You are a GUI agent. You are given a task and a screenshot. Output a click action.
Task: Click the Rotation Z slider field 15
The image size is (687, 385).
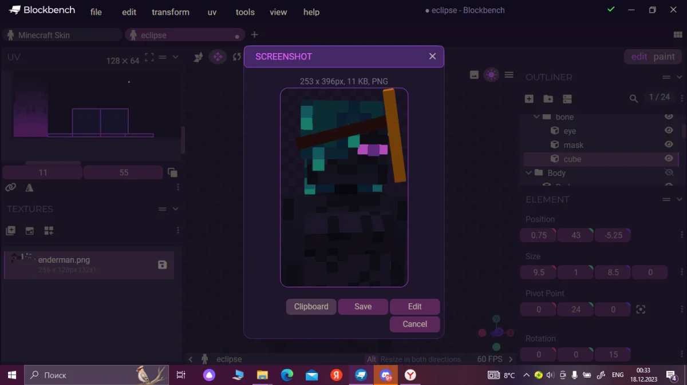613,354
